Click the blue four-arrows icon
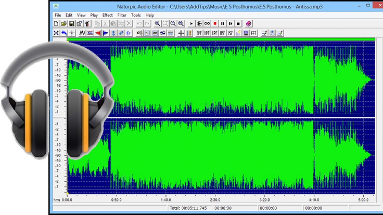The image size is (383, 215). (56, 33)
